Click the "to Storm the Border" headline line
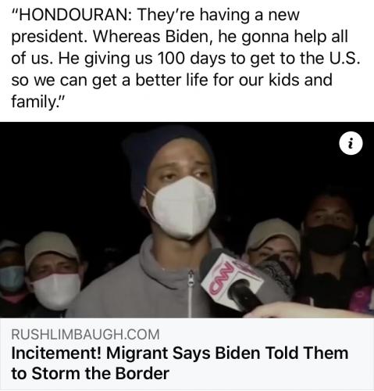The height and width of the screenshot is (391, 374). pos(91,373)
